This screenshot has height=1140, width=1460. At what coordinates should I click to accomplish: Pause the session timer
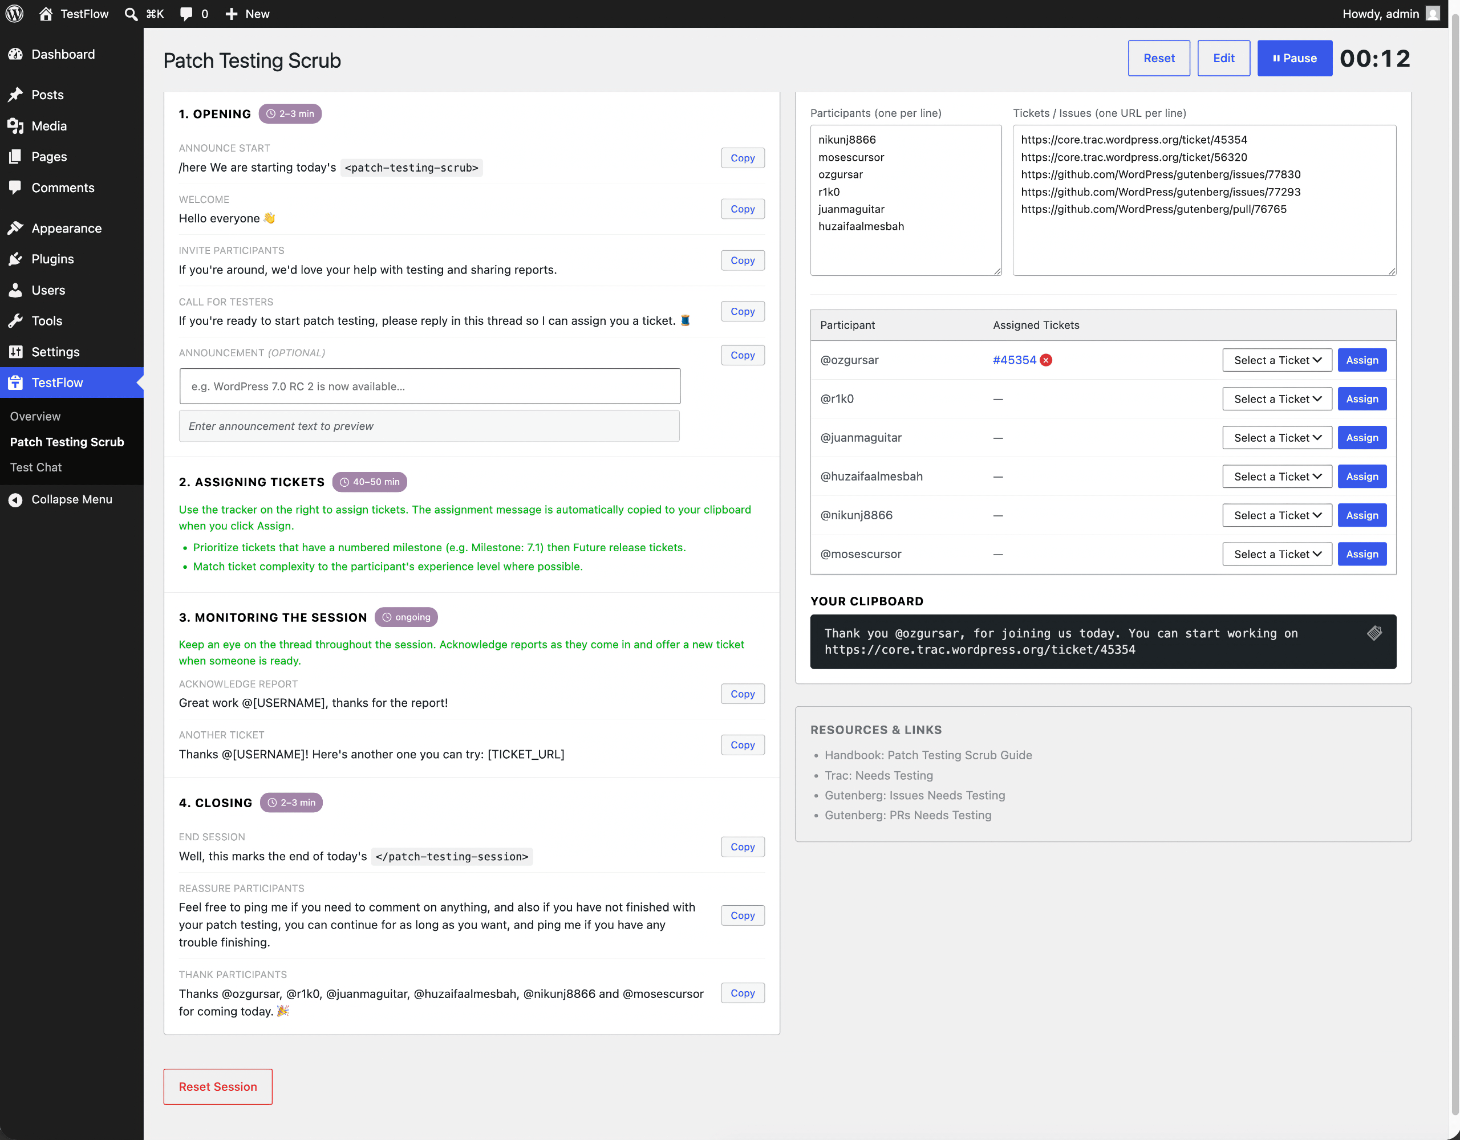pyautogui.click(x=1294, y=58)
